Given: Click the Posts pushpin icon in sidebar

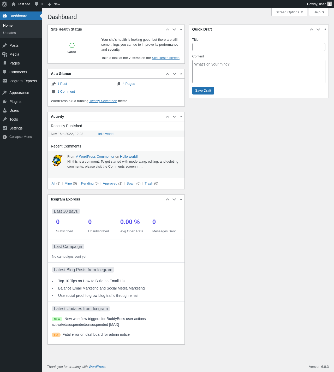Looking at the screenshot, I should pyautogui.click(x=5, y=45).
